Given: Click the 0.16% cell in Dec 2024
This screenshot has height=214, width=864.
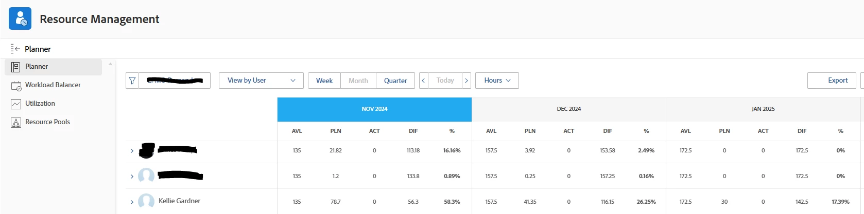Looking at the screenshot, I should [646, 177].
